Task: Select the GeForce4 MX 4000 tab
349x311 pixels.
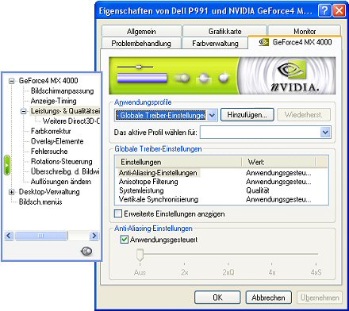Action: [295, 42]
